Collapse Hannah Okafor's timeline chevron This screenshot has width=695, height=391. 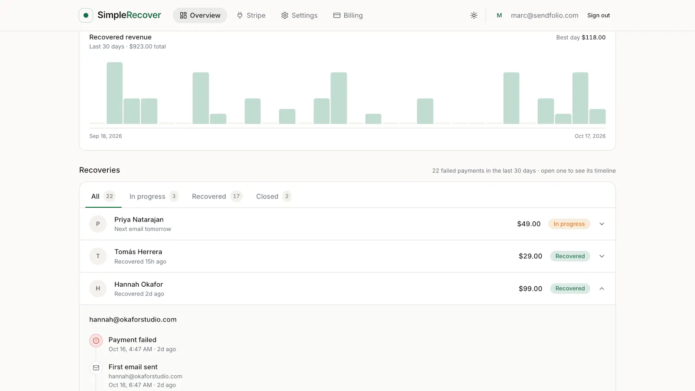tap(602, 288)
